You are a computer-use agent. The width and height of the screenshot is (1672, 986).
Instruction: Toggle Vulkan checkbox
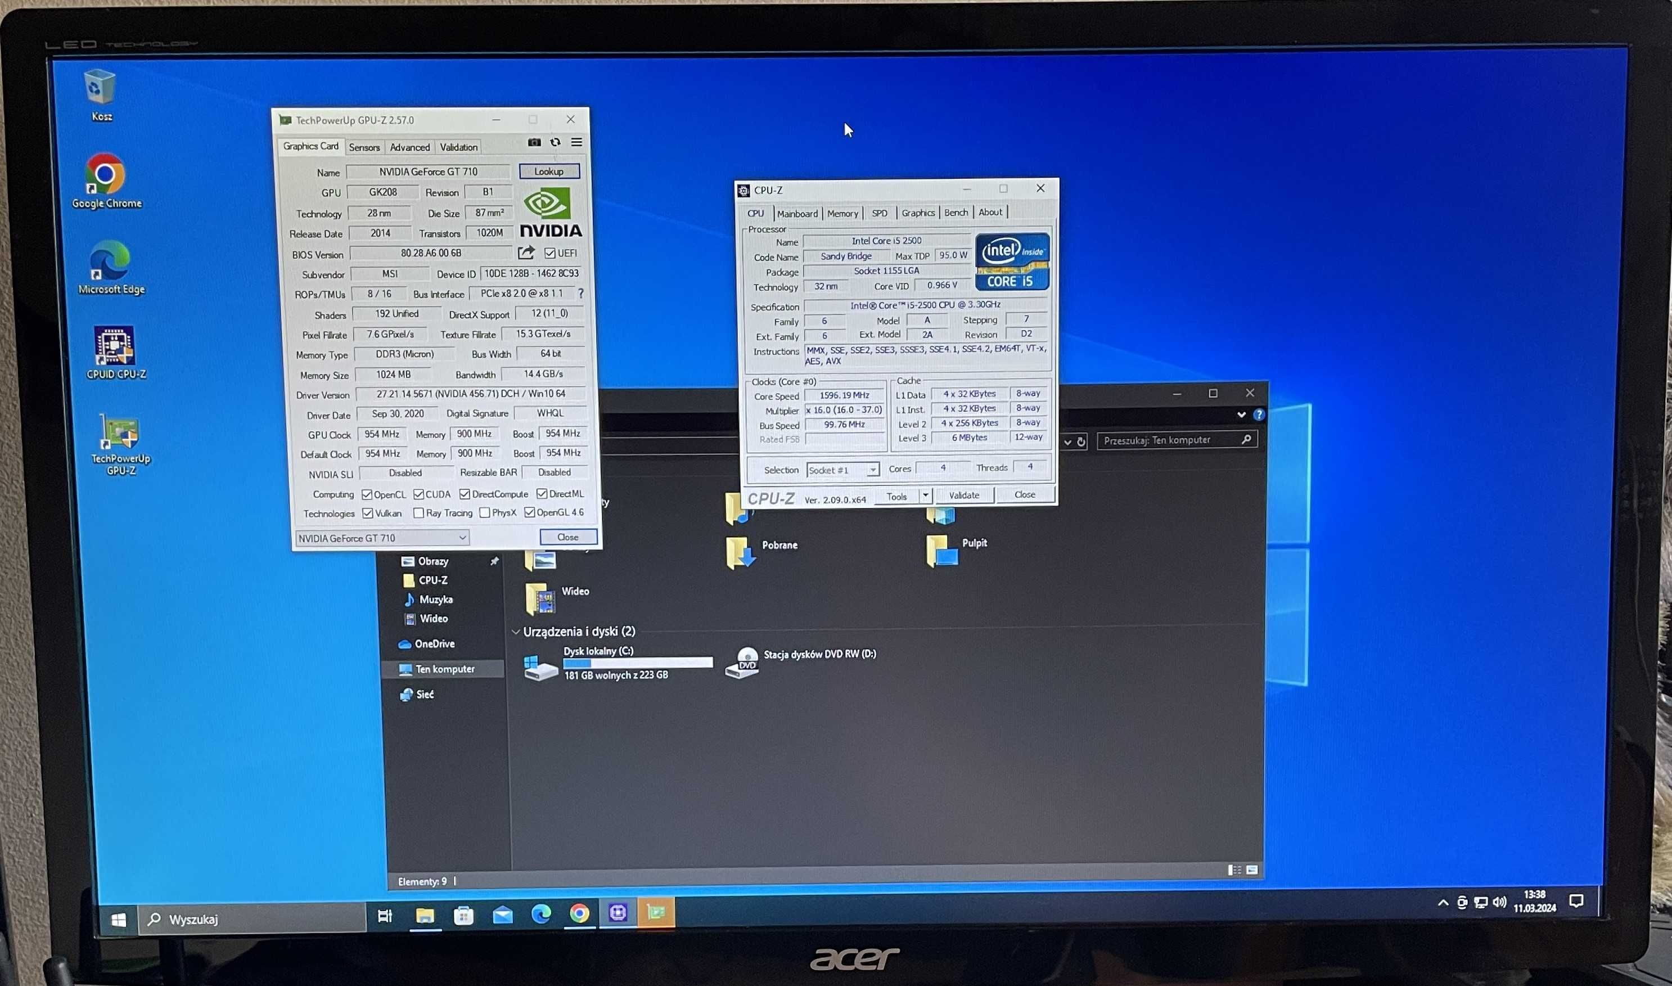(367, 513)
